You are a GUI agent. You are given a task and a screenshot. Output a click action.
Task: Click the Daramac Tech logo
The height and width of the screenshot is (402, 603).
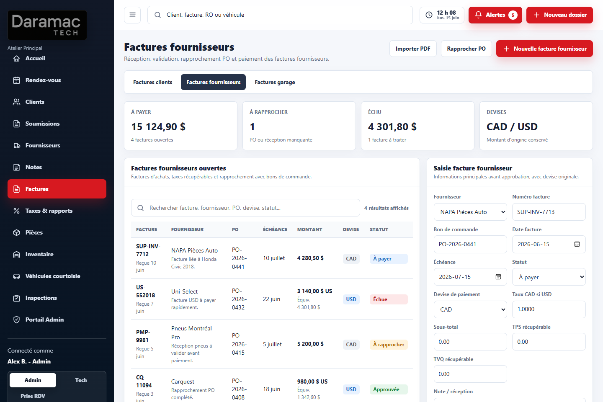tap(47, 25)
